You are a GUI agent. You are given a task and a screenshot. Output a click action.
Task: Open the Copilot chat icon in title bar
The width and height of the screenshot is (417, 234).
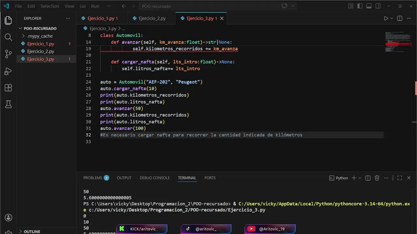[284, 6]
